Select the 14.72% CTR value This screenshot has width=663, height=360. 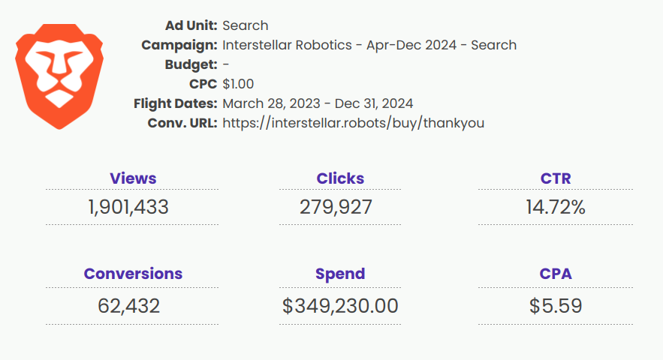[x=556, y=208]
